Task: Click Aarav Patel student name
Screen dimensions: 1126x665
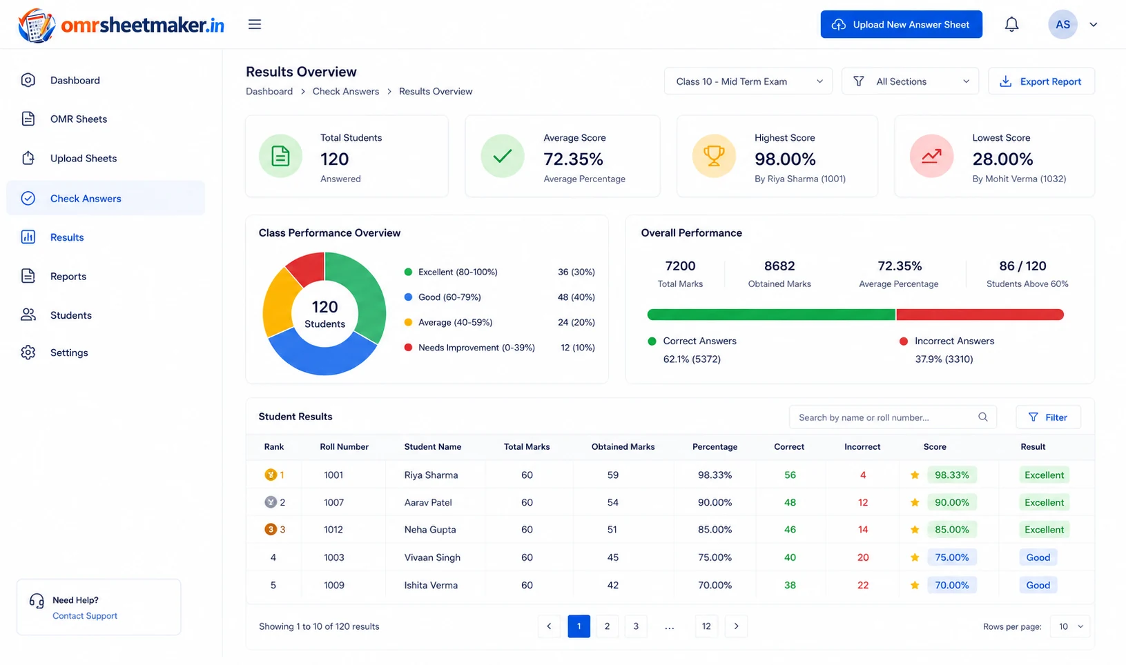Action: pos(428,503)
